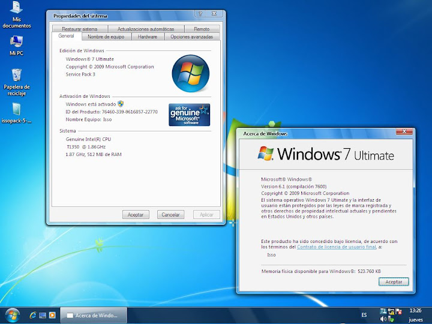432x324 pixels.
Task: Click 'Copyright © 2009 Microsoft Corporation' in General tab
Action: tap(110, 67)
